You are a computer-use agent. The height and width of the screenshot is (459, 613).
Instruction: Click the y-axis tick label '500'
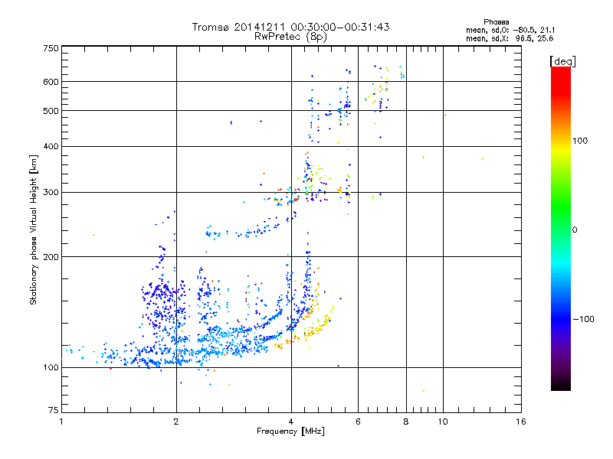tap(51, 111)
